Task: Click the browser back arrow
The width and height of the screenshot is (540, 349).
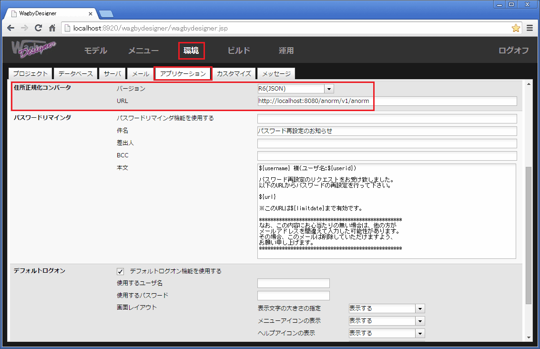Action: point(10,28)
